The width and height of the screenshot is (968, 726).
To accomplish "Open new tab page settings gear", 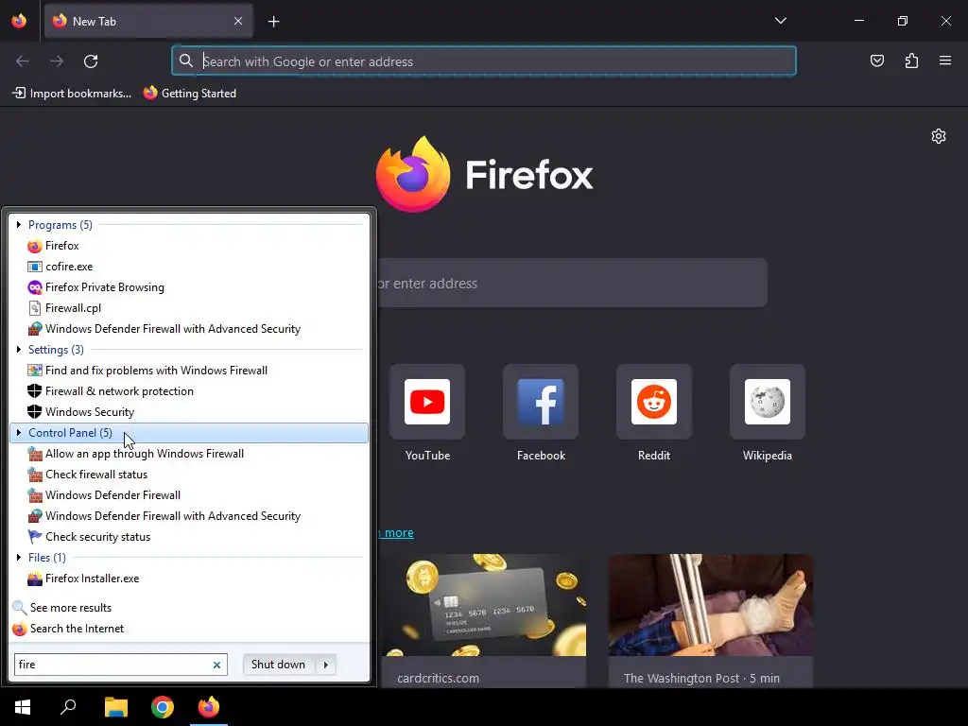I will tap(939, 136).
